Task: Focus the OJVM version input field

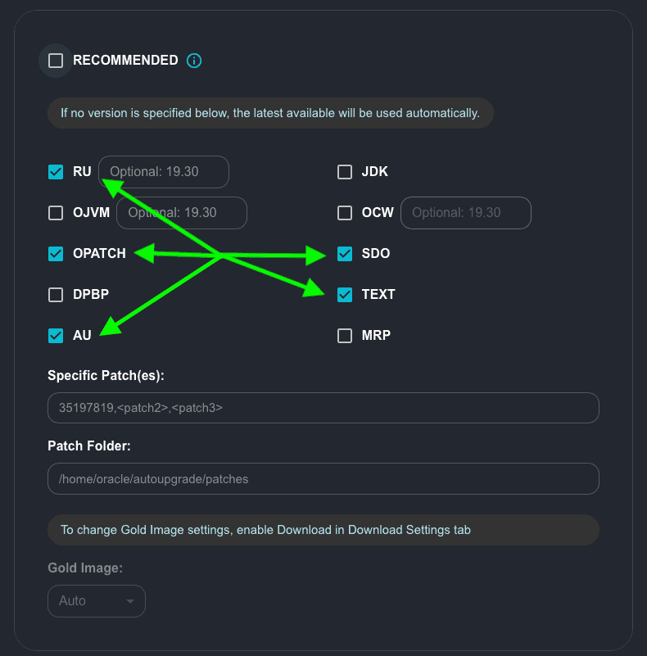Action: pyautogui.click(x=182, y=213)
